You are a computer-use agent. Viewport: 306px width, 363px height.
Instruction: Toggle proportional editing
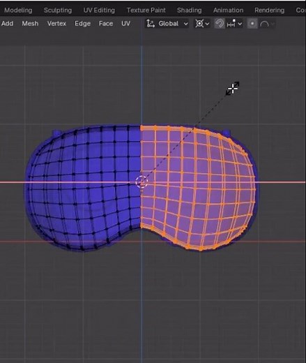tap(252, 24)
